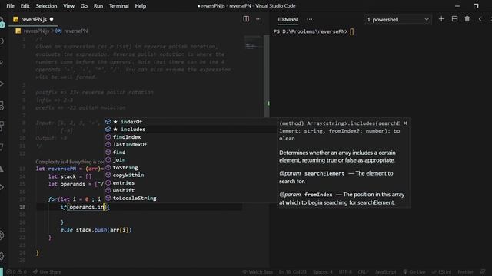This screenshot has height=276, width=492.
Task: Open editor More Actions ellipsis
Action: (x=258, y=19)
